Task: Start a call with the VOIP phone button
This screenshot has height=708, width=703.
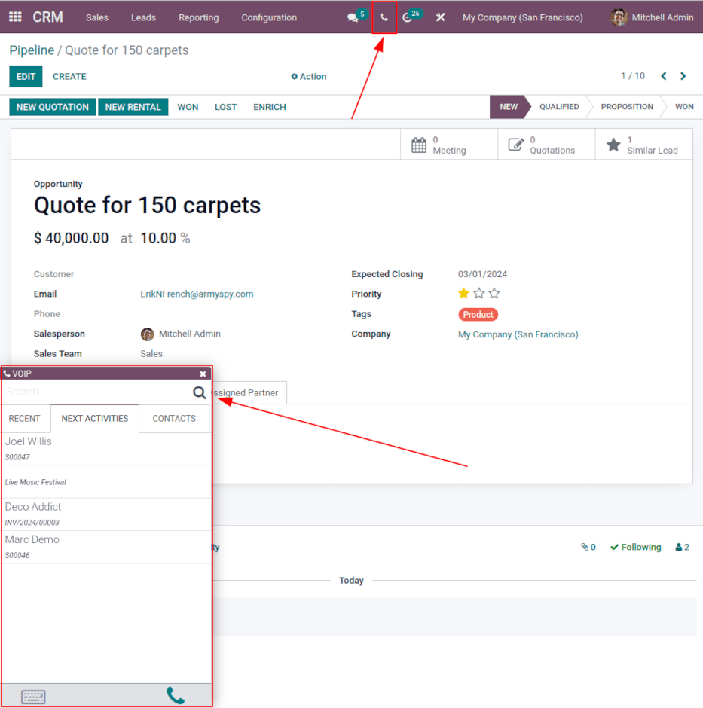Action: (x=175, y=696)
